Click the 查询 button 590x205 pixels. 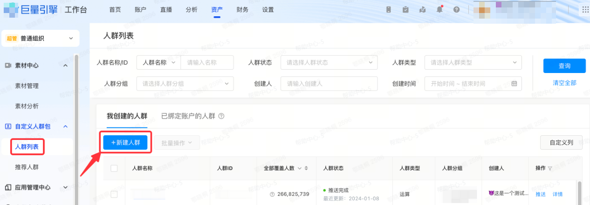(564, 66)
